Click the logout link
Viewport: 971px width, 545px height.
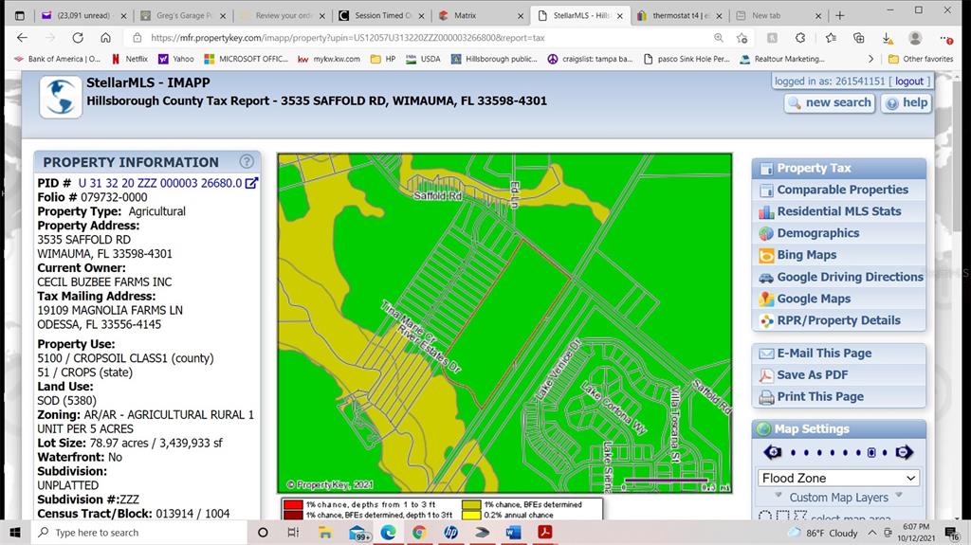[908, 82]
